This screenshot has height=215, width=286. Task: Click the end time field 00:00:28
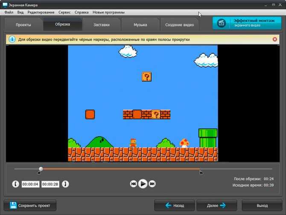click(50, 184)
